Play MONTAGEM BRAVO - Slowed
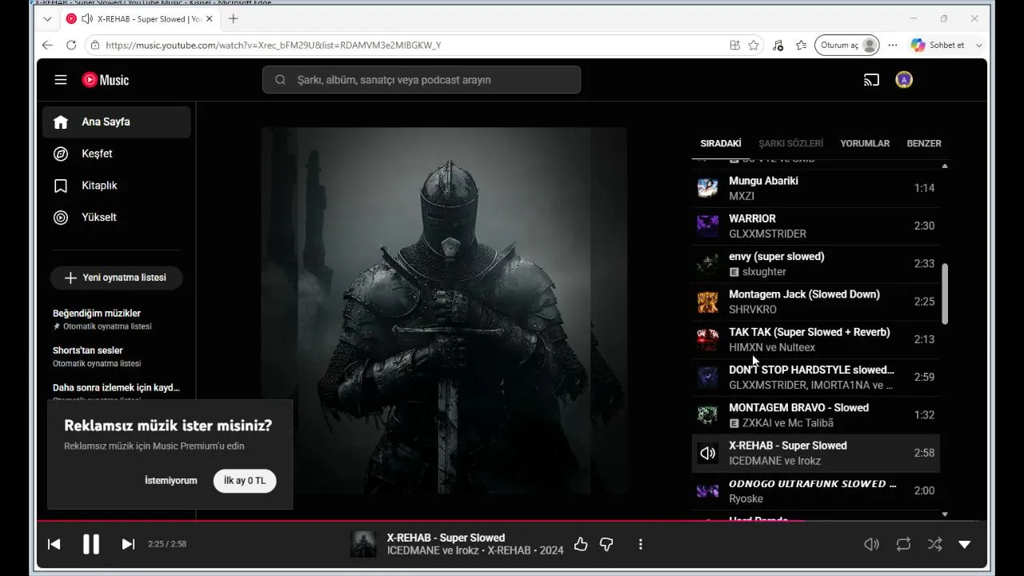 coord(816,414)
